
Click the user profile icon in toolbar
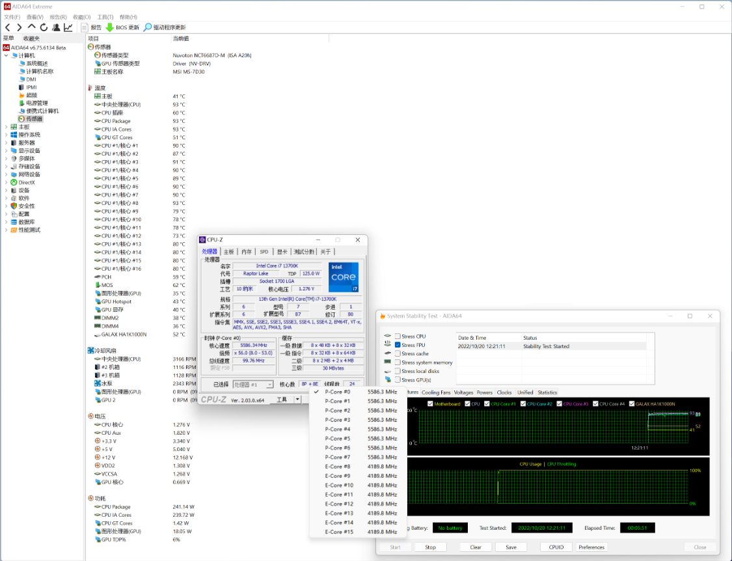[x=56, y=27]
